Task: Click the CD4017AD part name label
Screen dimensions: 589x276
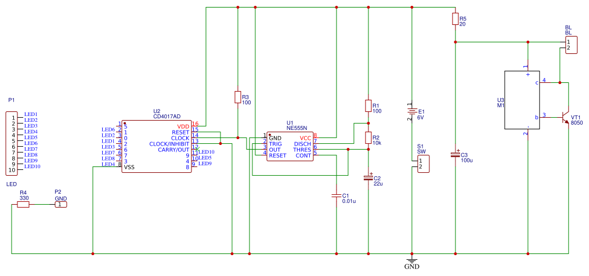Action: (x=167, y=117)
